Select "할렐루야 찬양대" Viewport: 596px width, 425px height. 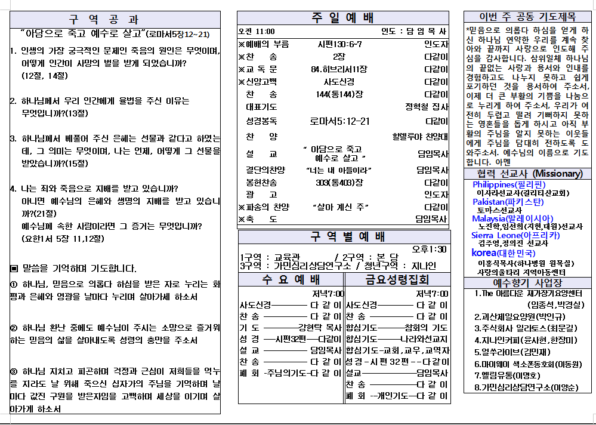pos(421,137)
